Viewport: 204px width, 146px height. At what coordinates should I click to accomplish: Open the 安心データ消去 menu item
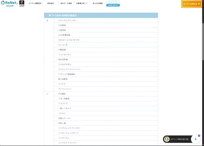[66, 3]
